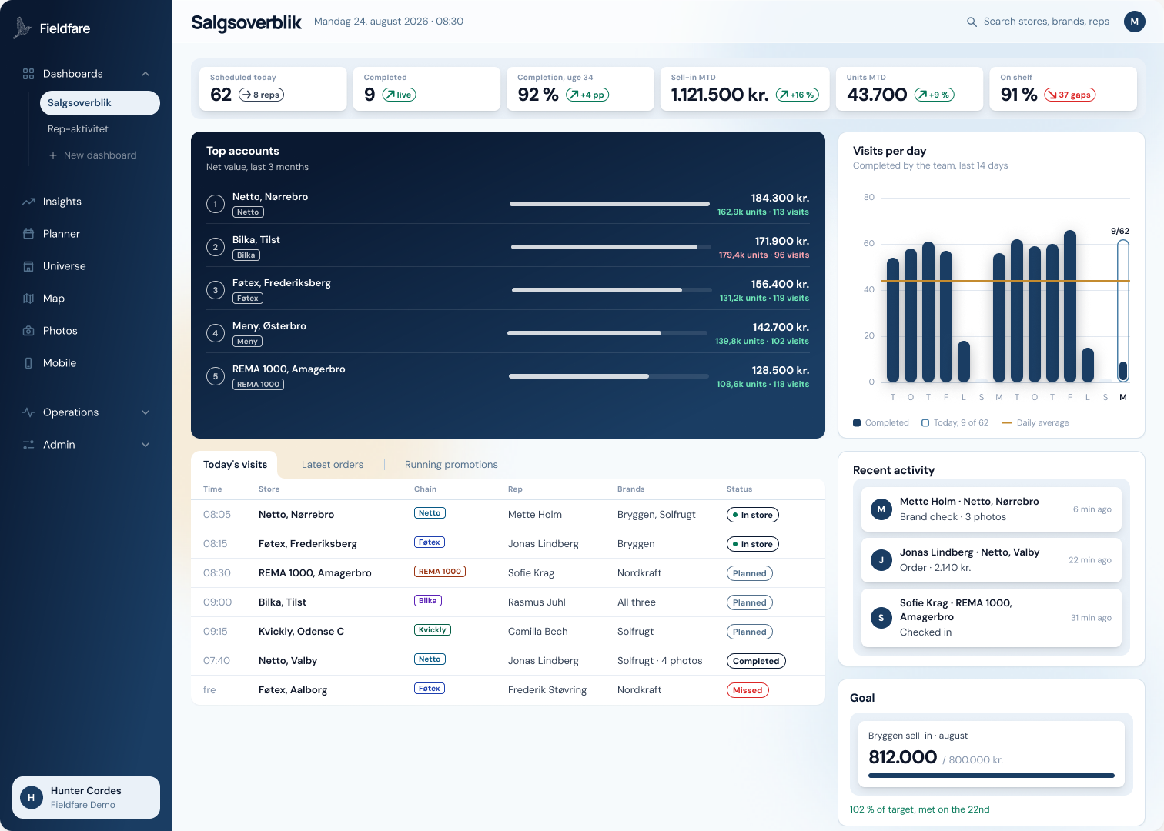The image size is (1164, 831).
Task: Click the Meny tag under Meny, Østerbro
Action: (x=247, y=342)
